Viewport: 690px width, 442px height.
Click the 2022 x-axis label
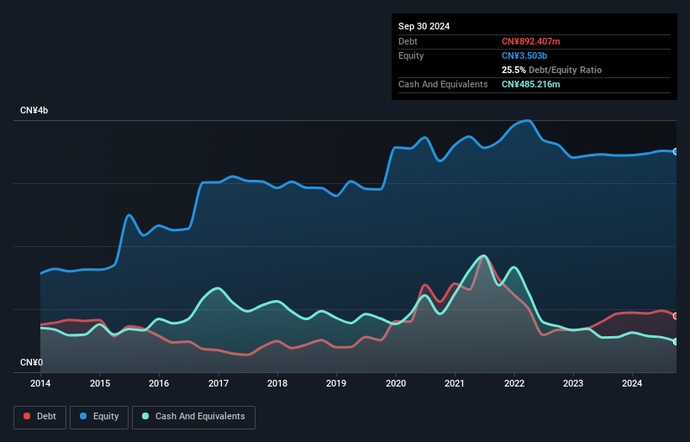pos(514,383)
